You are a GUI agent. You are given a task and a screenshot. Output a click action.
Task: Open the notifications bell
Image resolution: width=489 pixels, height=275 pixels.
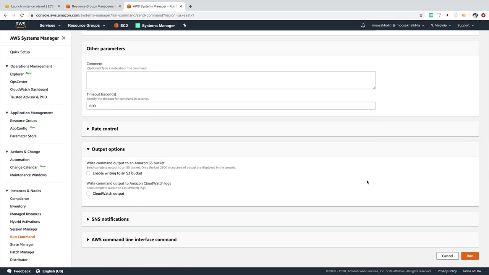click(363, 25)
